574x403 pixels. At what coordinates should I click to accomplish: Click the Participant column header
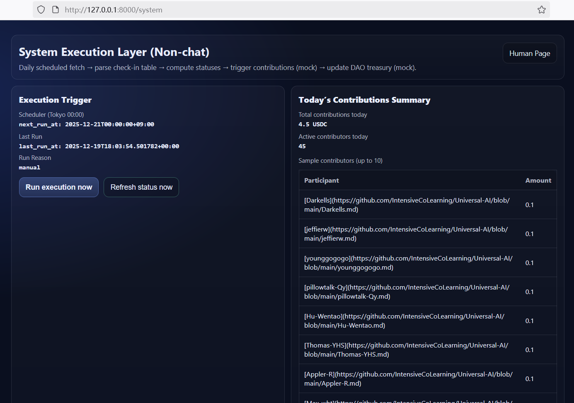pyautogui.click(x=322, y=181)
